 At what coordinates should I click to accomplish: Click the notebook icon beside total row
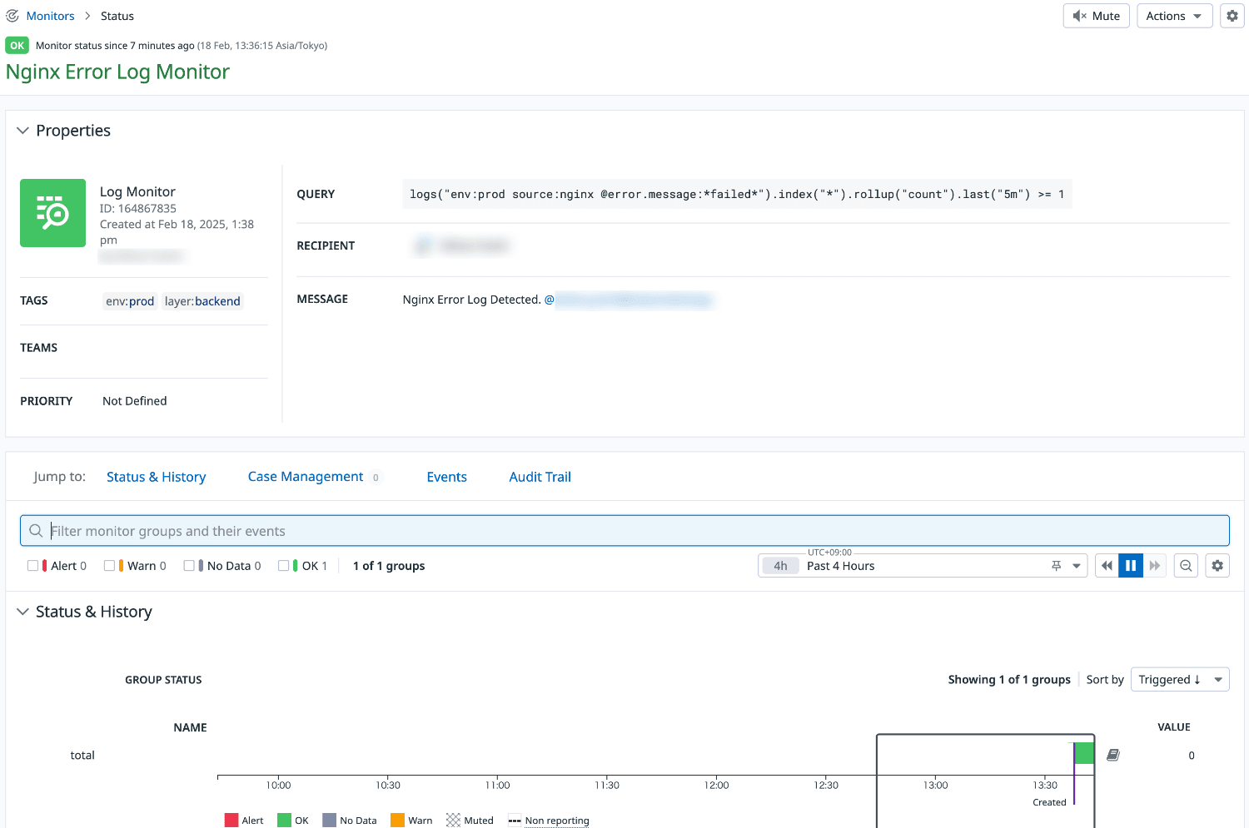pos(1113,755)
